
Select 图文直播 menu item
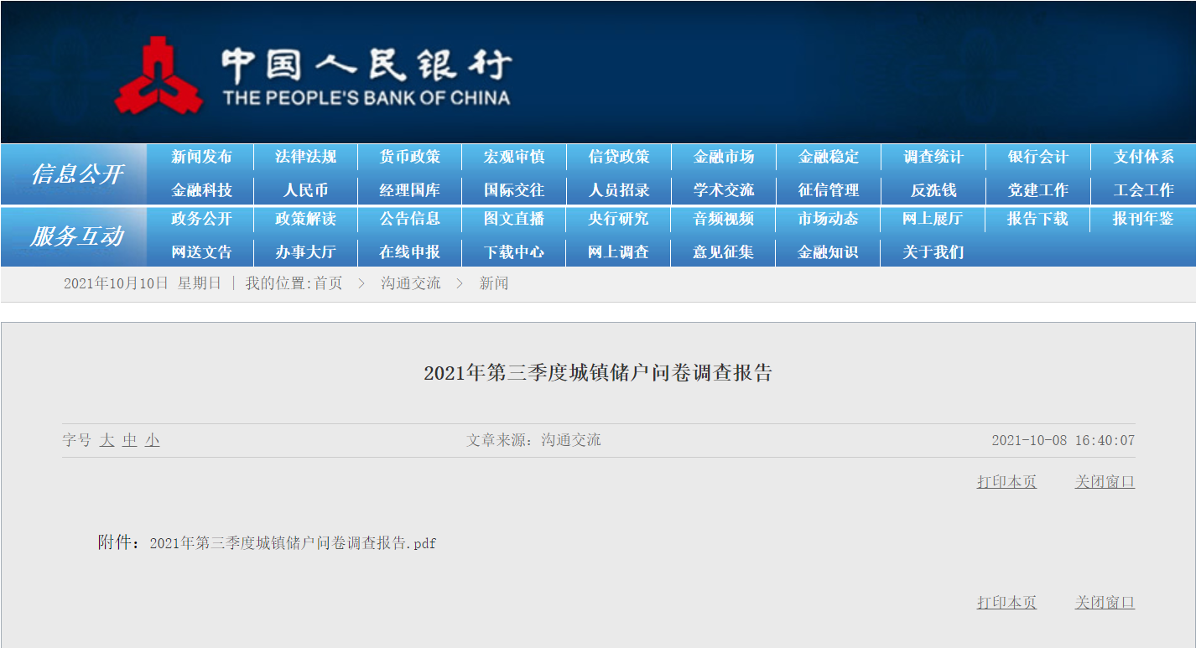pyautogui.click(x=514, y=219)
